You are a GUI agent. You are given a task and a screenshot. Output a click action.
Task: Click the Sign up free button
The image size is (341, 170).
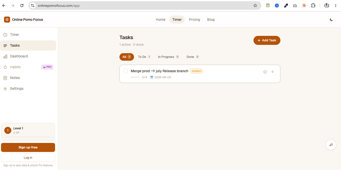28,147
